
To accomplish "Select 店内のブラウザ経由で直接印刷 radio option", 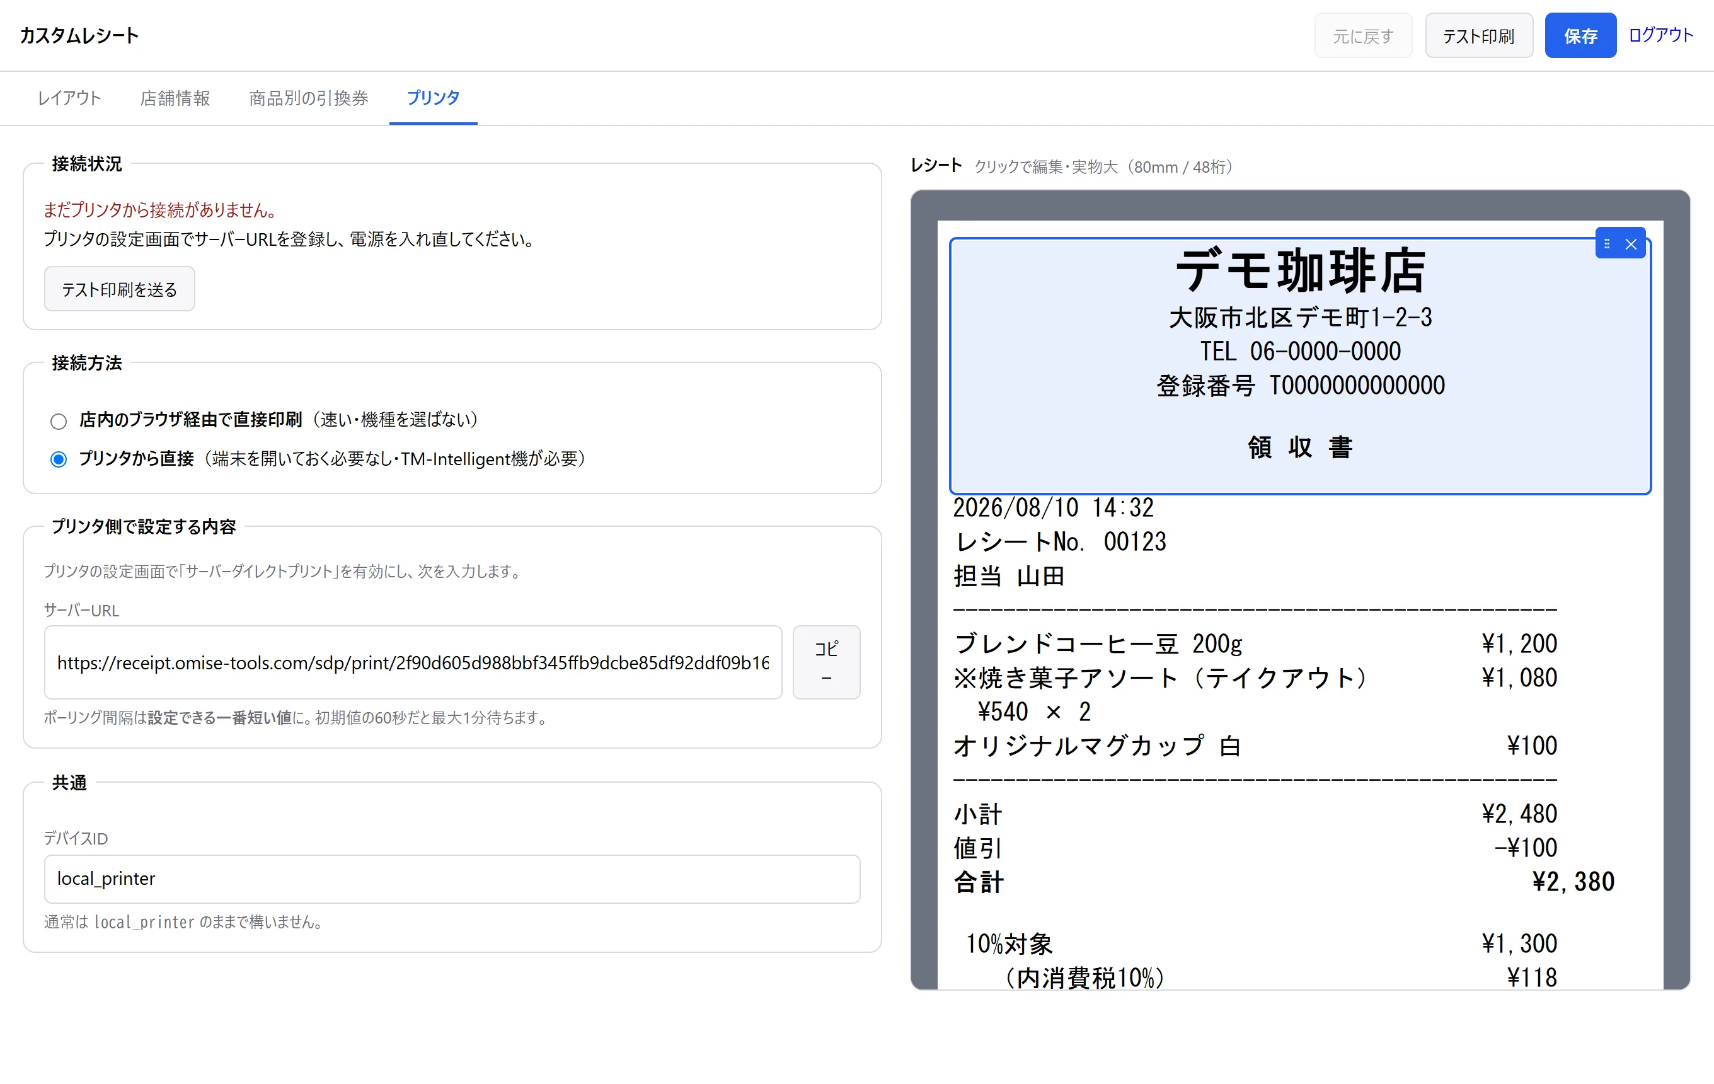I will click(x=59, y=422).
